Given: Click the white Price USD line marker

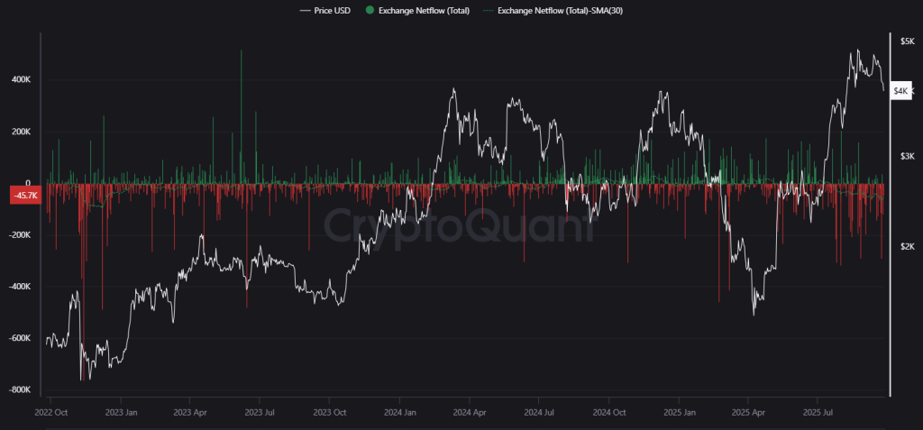Looking at the screenshot, I should click(x=303, y=10).
